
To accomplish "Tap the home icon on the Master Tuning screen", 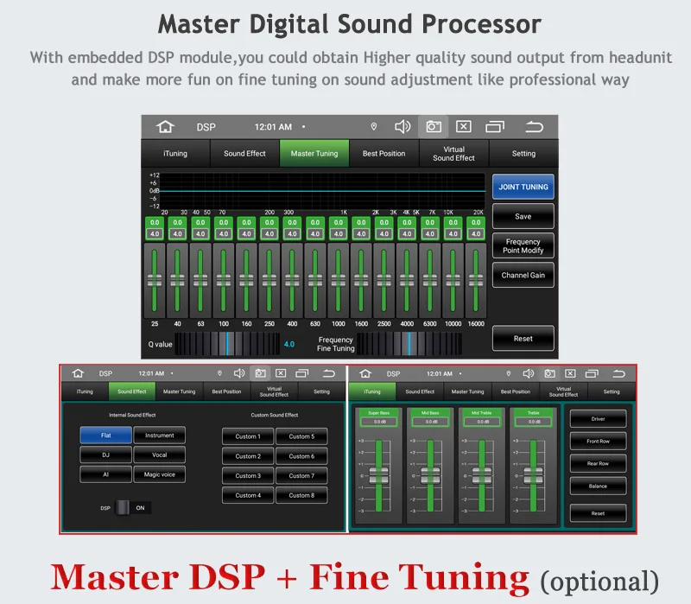I will click(165, 127).
